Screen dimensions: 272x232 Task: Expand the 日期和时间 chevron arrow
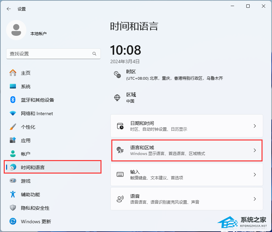[x=255, y=126]
